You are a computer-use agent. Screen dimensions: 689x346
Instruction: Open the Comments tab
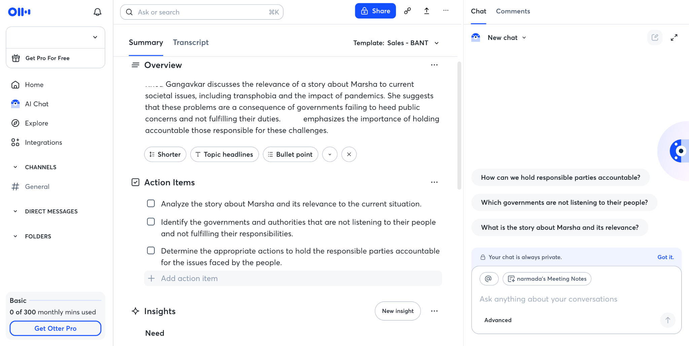pos(513,11)
